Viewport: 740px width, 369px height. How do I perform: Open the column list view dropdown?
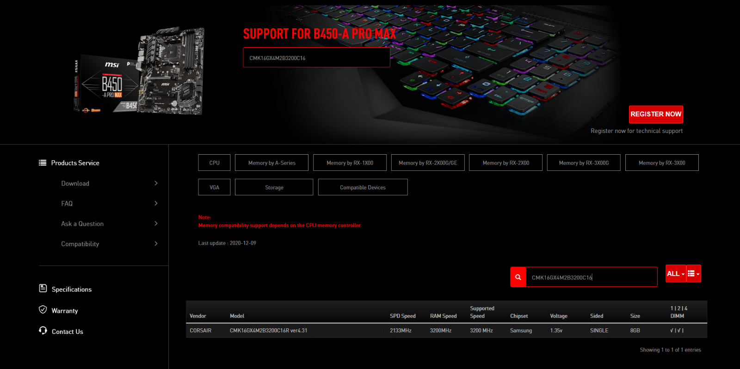click(693, 273)
